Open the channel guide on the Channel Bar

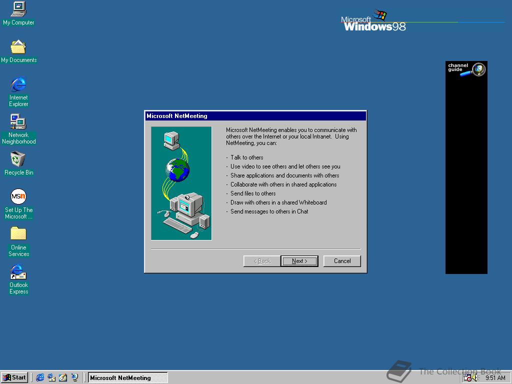click(x=466, y=69)
